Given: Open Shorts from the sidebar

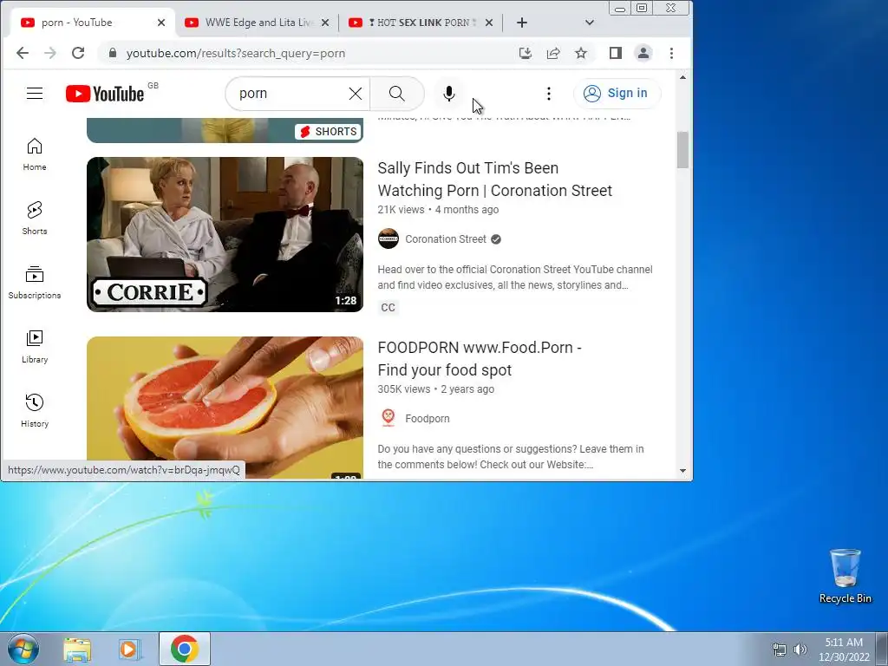Looking at the screenshot, I should (35, 218).
